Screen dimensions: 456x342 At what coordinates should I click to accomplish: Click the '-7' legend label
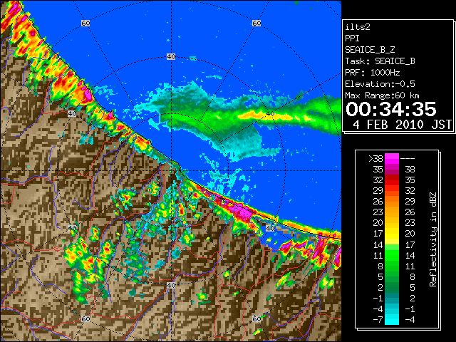point(378,319)
